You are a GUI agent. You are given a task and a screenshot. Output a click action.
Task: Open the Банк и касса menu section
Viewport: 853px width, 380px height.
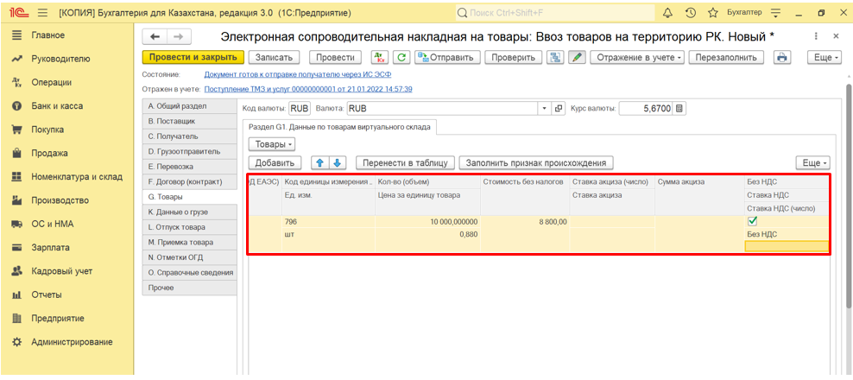coord(57,105)
